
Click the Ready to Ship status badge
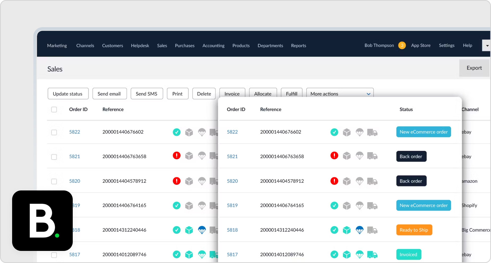(x=414, y=230)
